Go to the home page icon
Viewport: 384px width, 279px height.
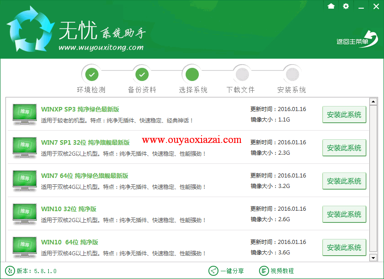pos(331,6)
